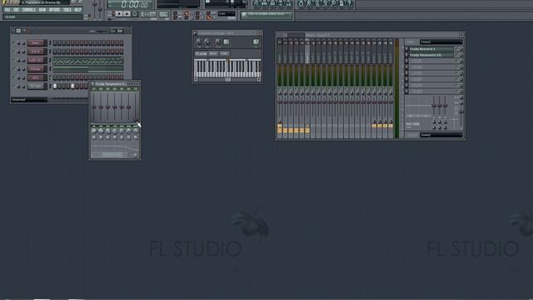The width and height of the screenshot is (533, 300).
Task: Select the green bottom channel button in step sequencer
Action: [x=36, y=87]
